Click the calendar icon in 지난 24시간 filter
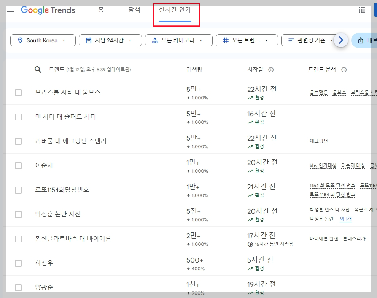Image resolution: width=377 pixels, height=298 pixels. tap(89, 40)
